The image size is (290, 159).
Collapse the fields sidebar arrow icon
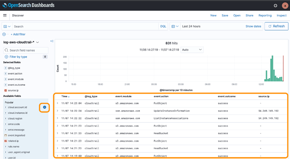[52, 41]
